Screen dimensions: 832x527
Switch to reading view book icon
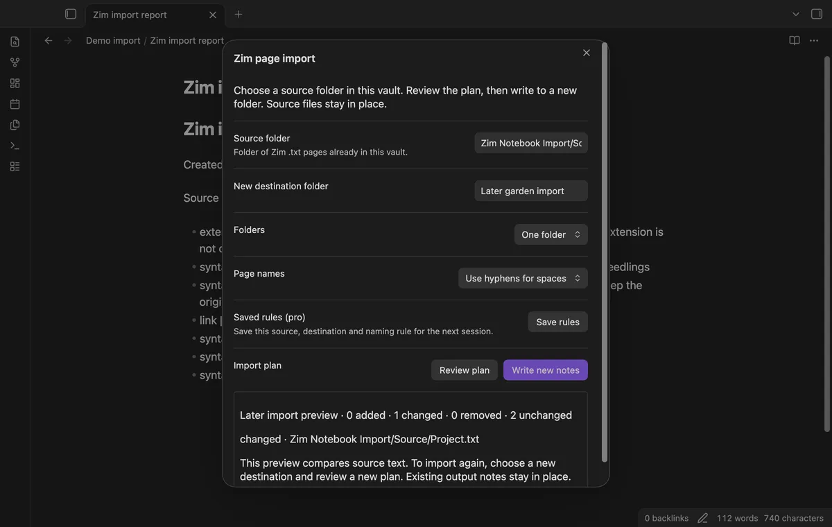795,40
